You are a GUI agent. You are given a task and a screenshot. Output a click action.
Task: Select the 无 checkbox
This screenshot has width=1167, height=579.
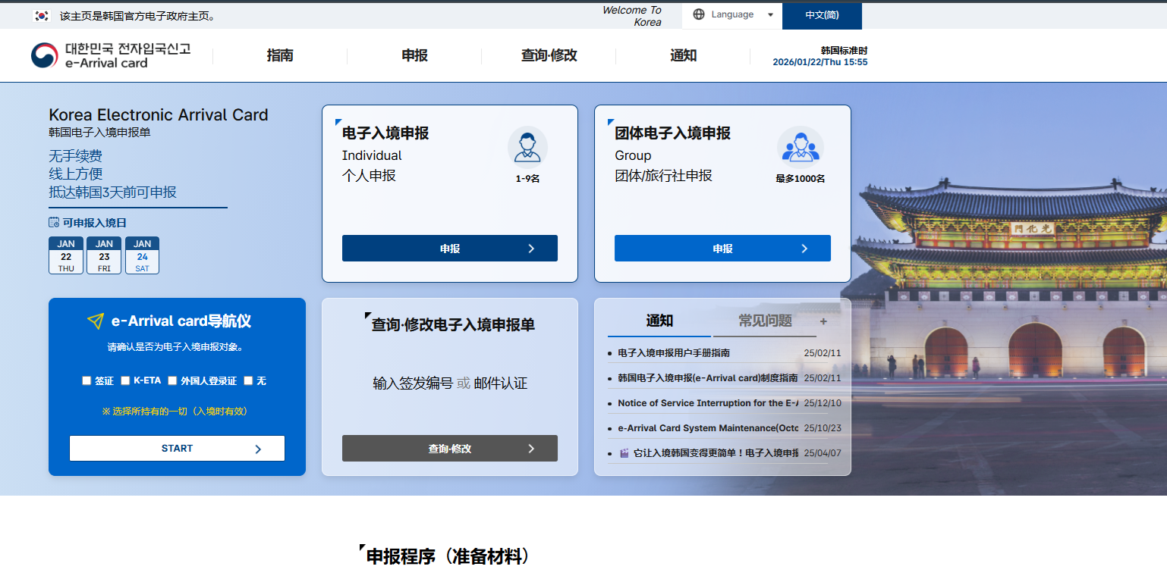click(247, 380)
